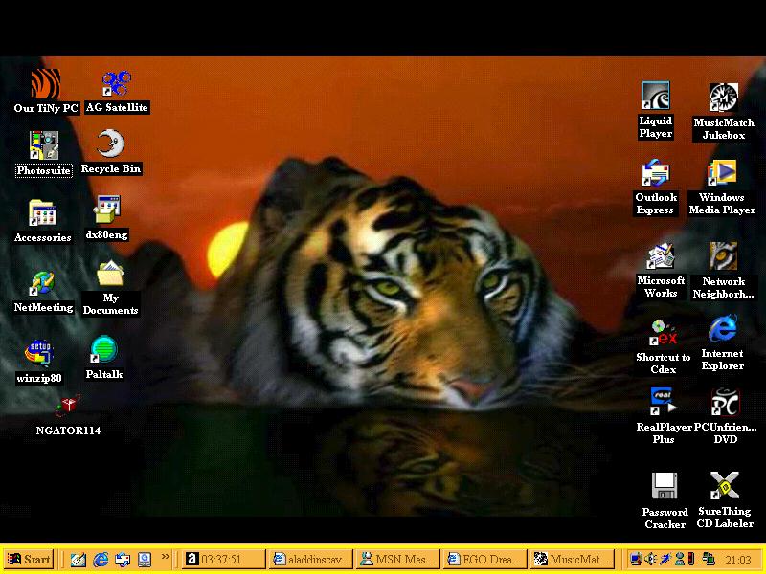This screenshot has width=766, height=574.
Task: Click the My Documents folder icon
Action: tap(110, 276)
